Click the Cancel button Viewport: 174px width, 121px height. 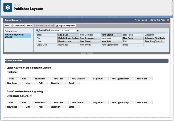29,26
